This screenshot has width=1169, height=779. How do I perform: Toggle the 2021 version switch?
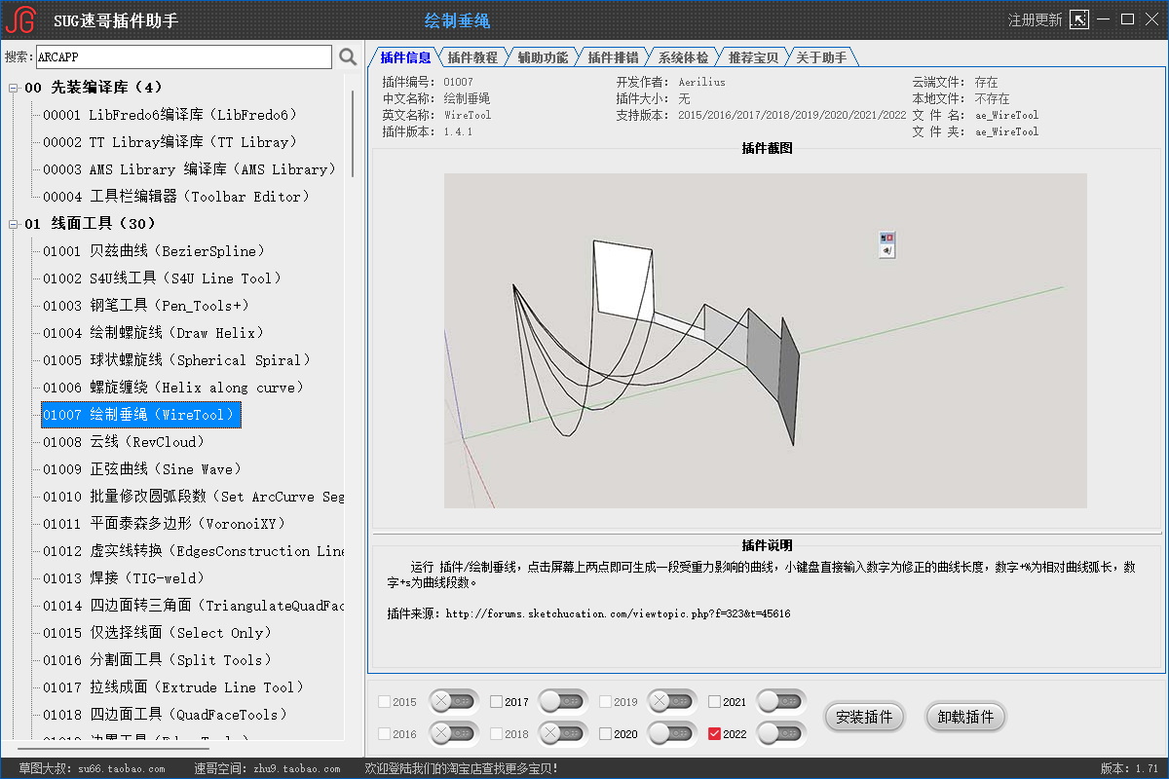tap(781, 701)
